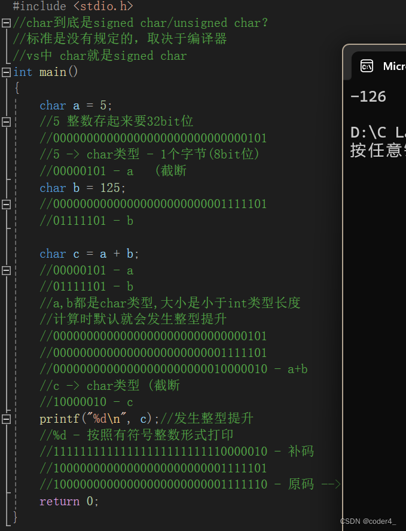
Task: Click the comment //10000010 - c
Action: pos(86,402)
